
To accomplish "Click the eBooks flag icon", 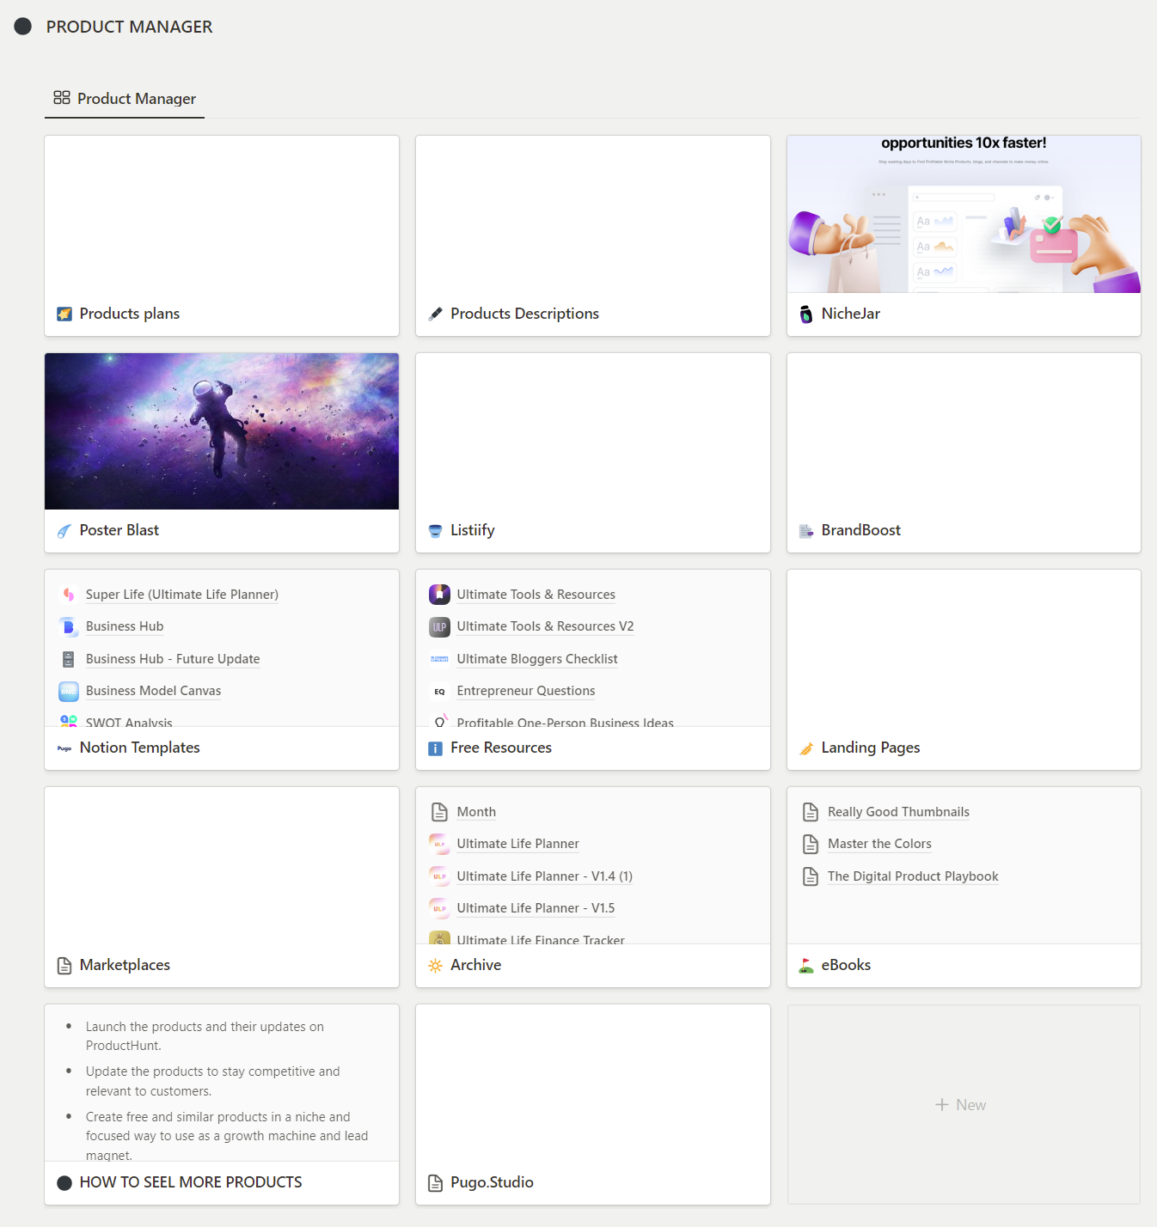I will point(806,966).
